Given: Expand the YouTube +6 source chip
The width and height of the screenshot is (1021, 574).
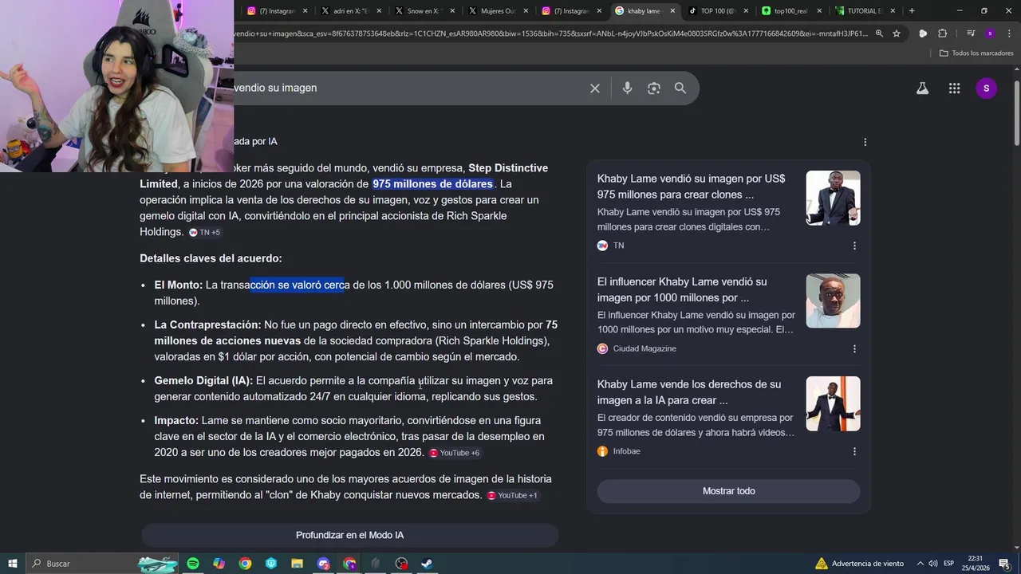Looking at the screenshot, I should [455, 453].
